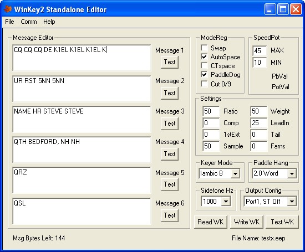The height and width of the screenshot is (252, 305).
Task: Click the SpeedPot MAX value field
Action: [260, 51]
